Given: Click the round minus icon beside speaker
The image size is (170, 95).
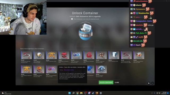Looking at the screenshot, I should pos(152,83).
